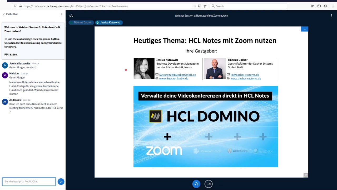
Task: Send the chat message
Action: click(x=61, y=182)
